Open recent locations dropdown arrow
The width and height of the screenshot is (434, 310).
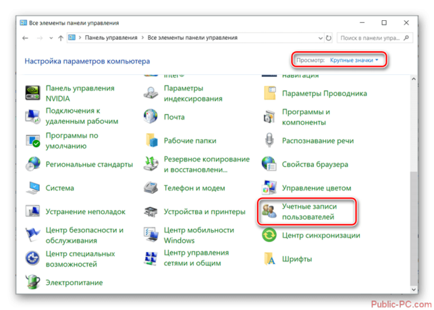point(51,38)
